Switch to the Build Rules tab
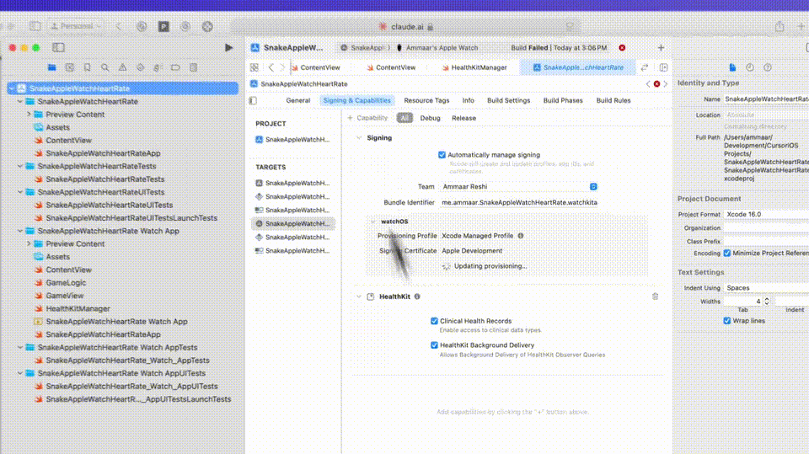809x454 pixels. 613,100
